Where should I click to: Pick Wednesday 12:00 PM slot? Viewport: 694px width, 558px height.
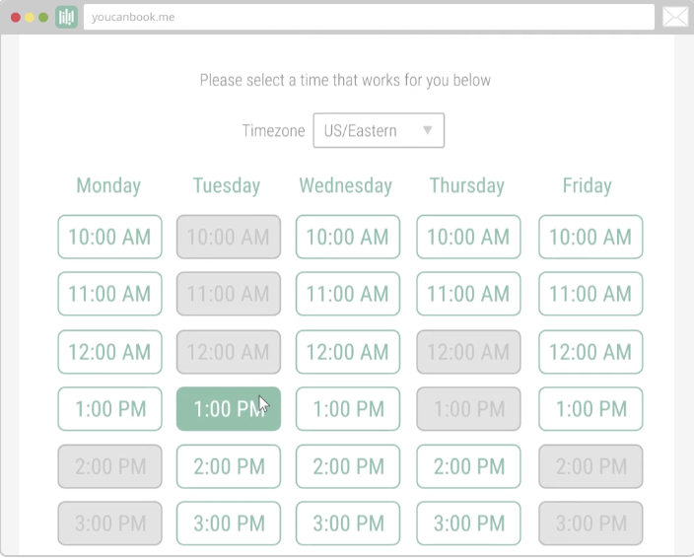(347, 352)
